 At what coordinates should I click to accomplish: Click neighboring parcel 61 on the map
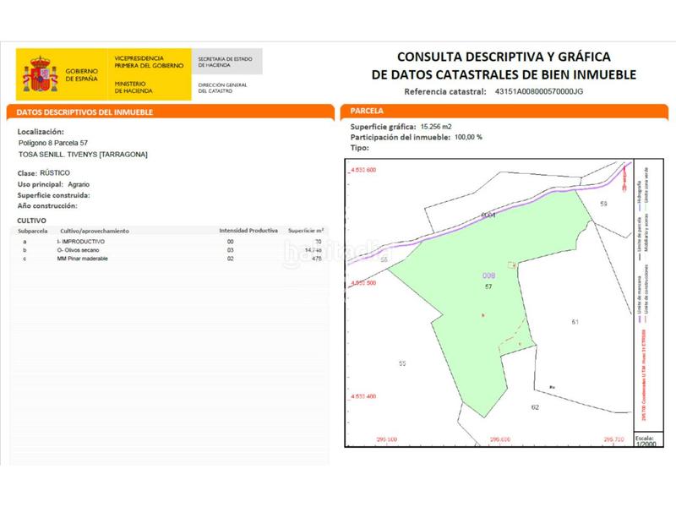tap(575, 322)
